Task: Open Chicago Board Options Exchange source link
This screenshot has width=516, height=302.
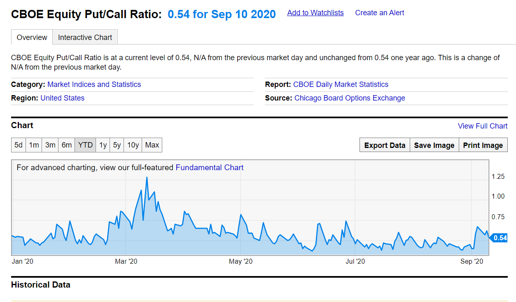Action: coord(350,98)
